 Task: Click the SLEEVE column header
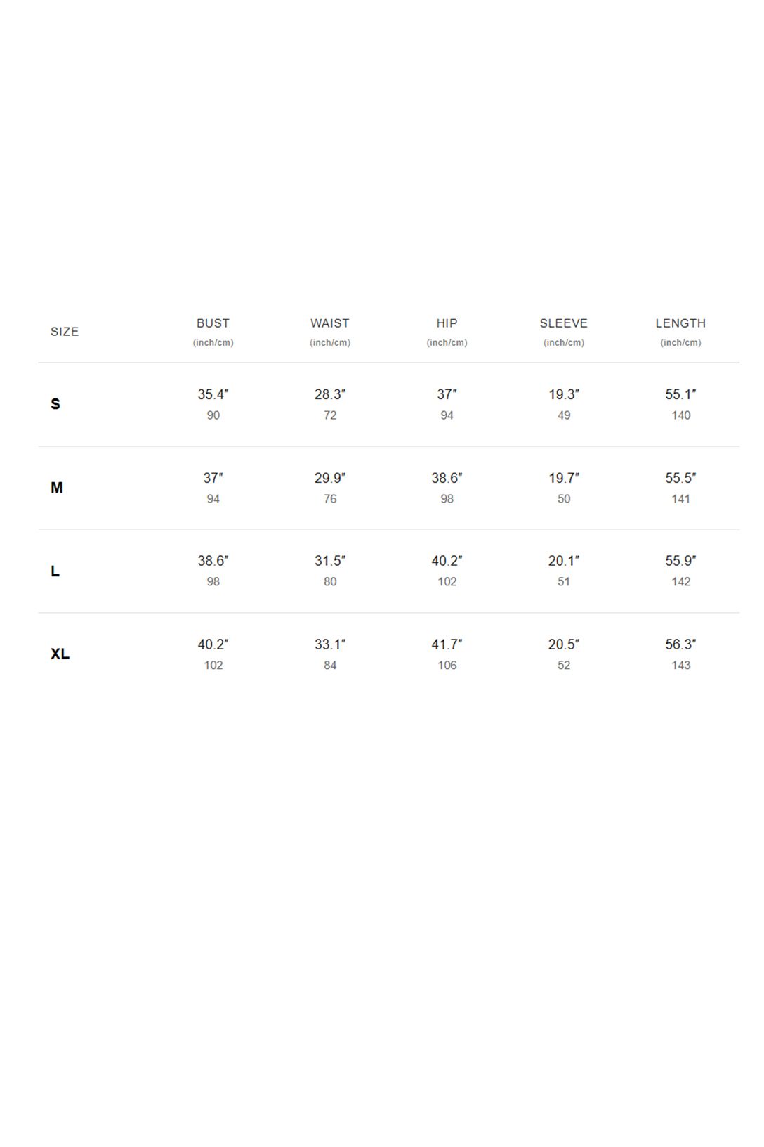(x=564, y=323)
